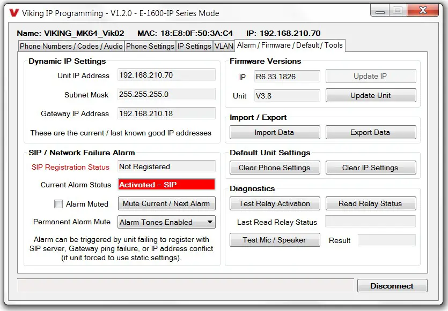Click the Disconnect button

click(392, 286)
